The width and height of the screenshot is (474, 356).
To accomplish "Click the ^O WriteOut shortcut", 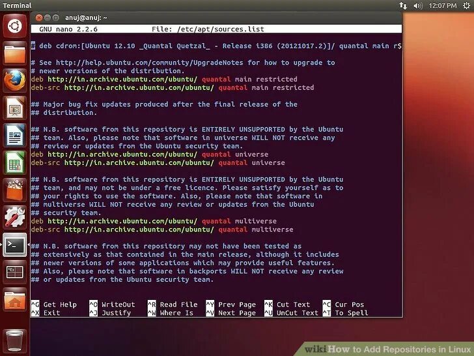I will 112,304.
